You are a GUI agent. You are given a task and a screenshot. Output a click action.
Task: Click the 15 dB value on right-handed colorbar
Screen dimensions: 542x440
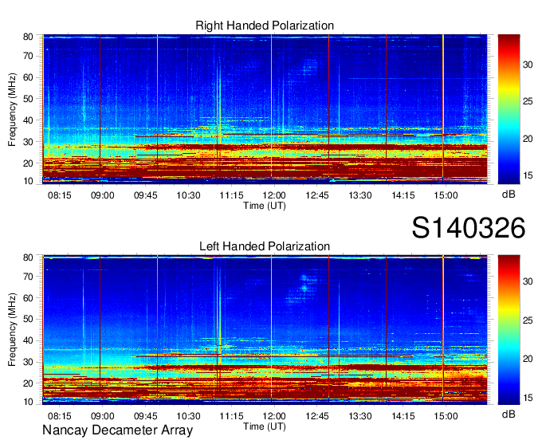point(528,175)
